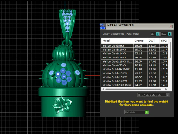Select the Yellow Gold:10KY row

click(135, 50)
